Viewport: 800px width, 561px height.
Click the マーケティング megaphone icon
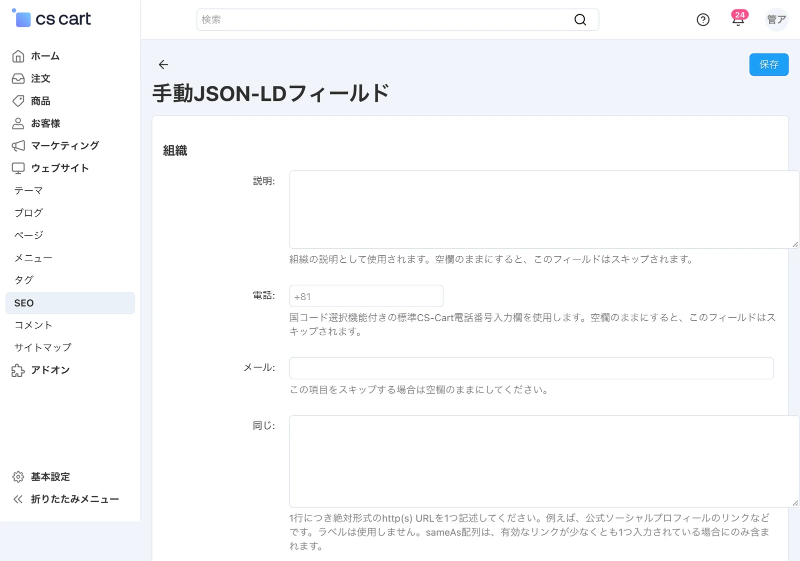click(18, 146)
